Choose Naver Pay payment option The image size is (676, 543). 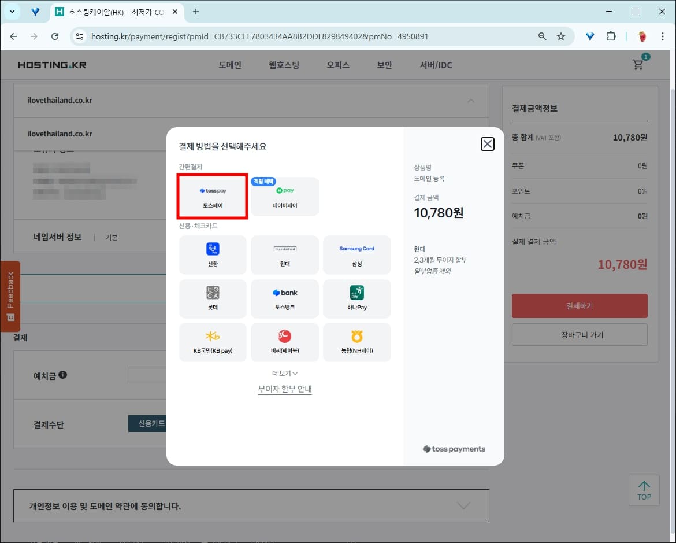284,197
